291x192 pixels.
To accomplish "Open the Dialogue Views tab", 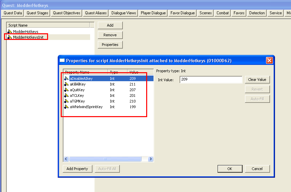I will (123, 13).
